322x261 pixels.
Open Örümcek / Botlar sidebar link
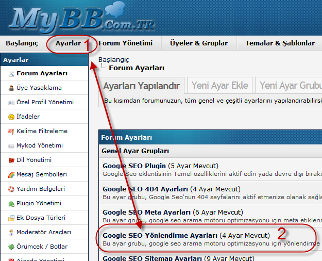coord(42,247)
